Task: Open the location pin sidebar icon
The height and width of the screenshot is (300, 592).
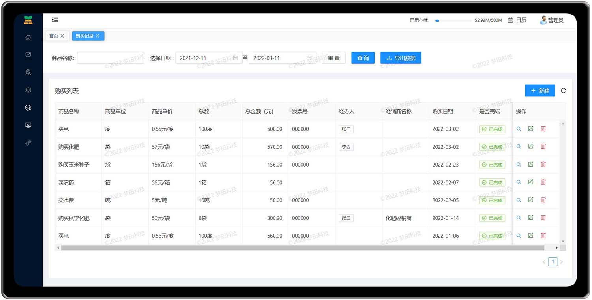Action: (x=28, y=72)
